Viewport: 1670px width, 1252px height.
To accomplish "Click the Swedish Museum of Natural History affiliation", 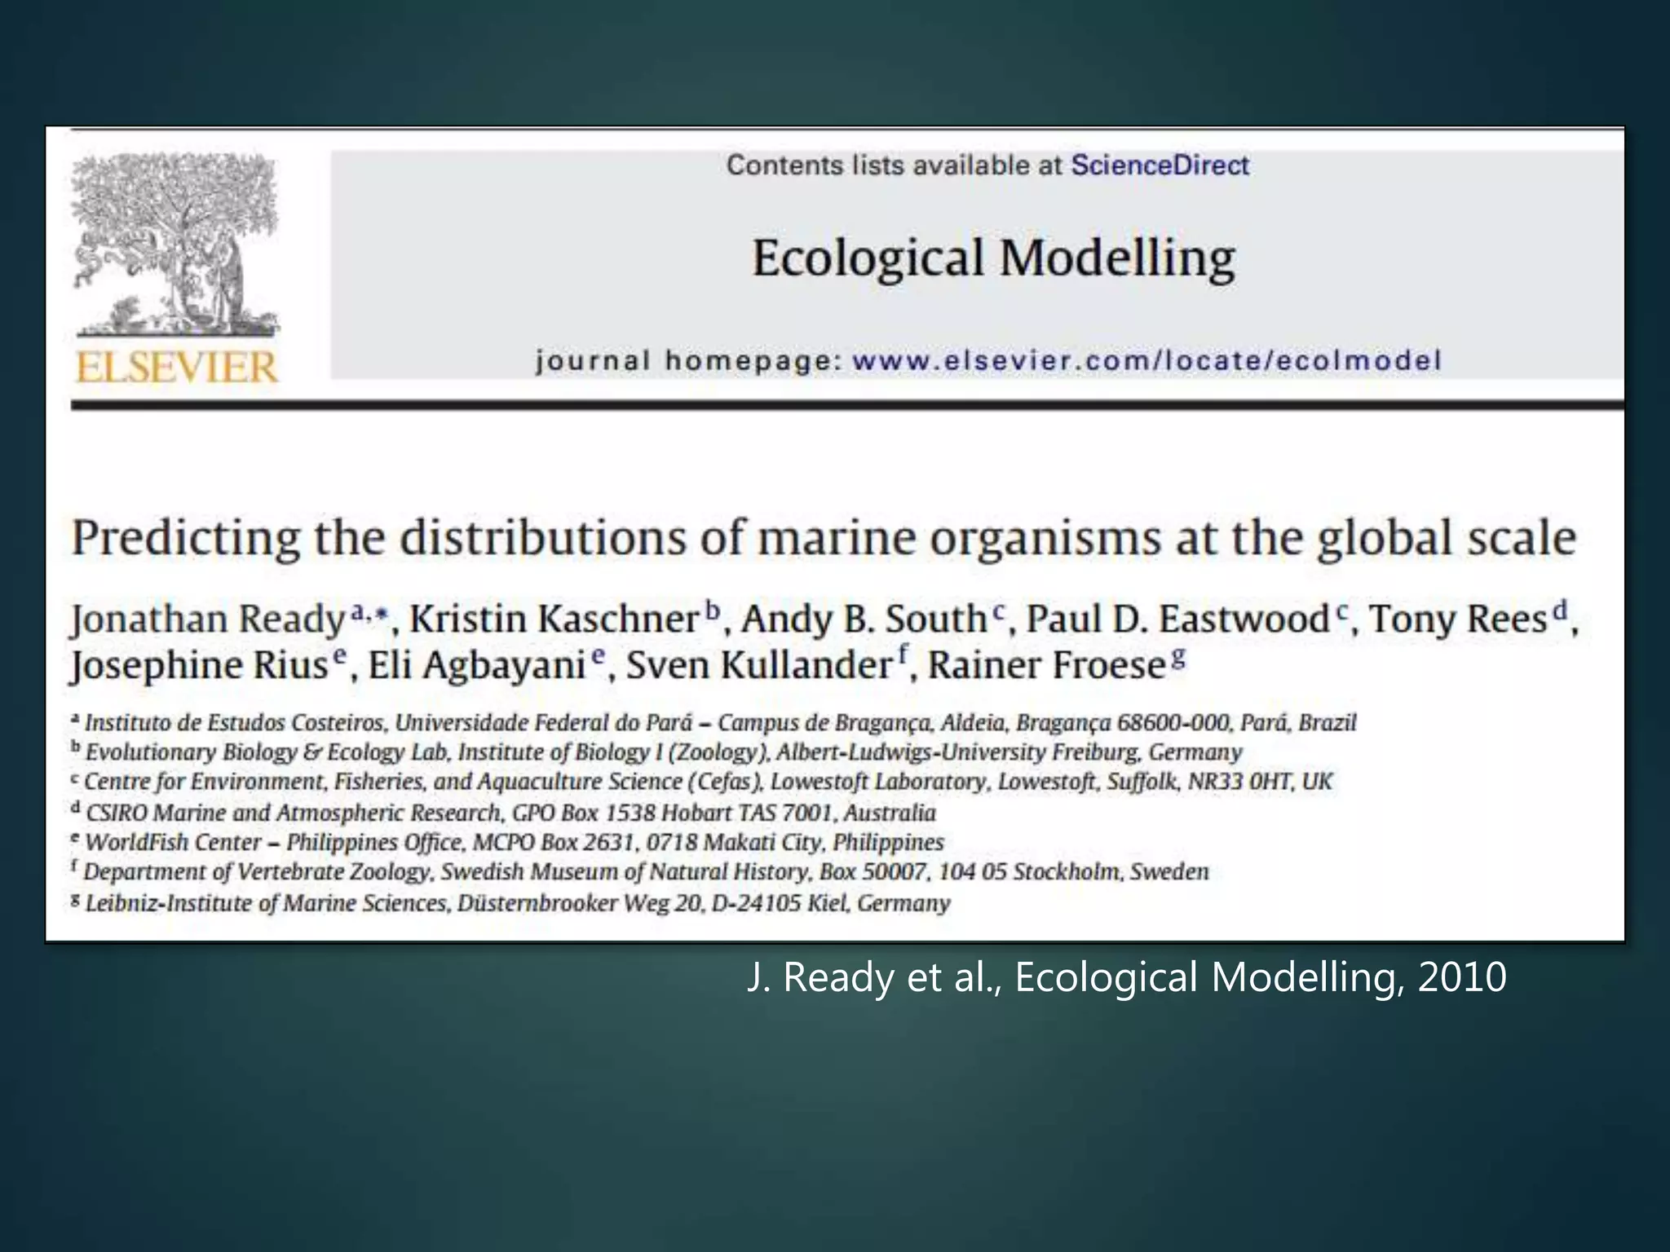I will [x=640, y=872].
